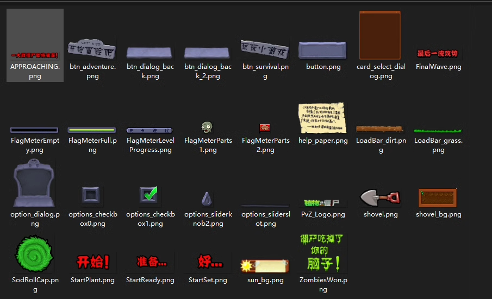Select the sun_bg.png sun counter image
Viewport: 492px width, 299px height.
coord(265,266)
